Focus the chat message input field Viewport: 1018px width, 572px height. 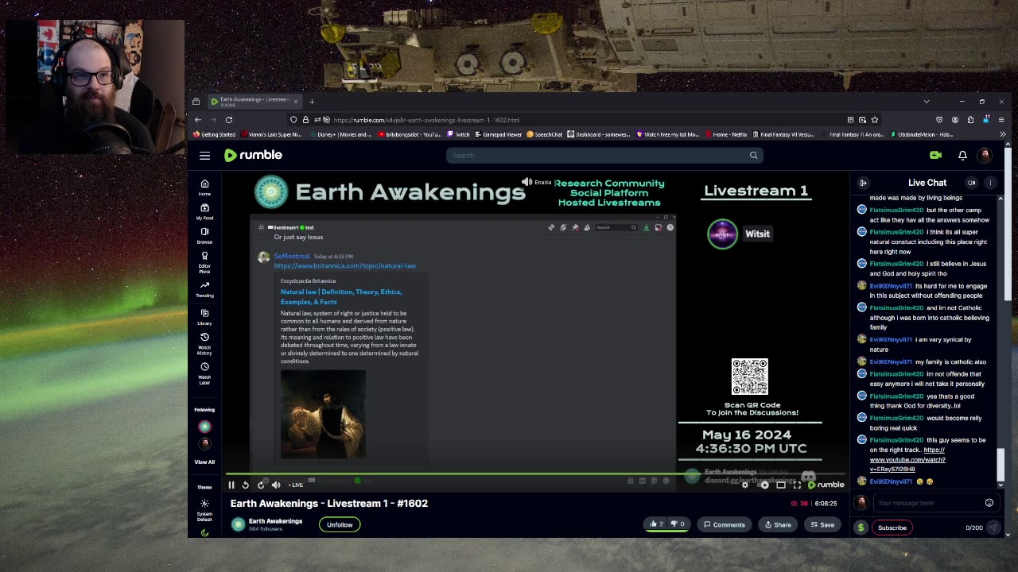click(x=928, y=503)
